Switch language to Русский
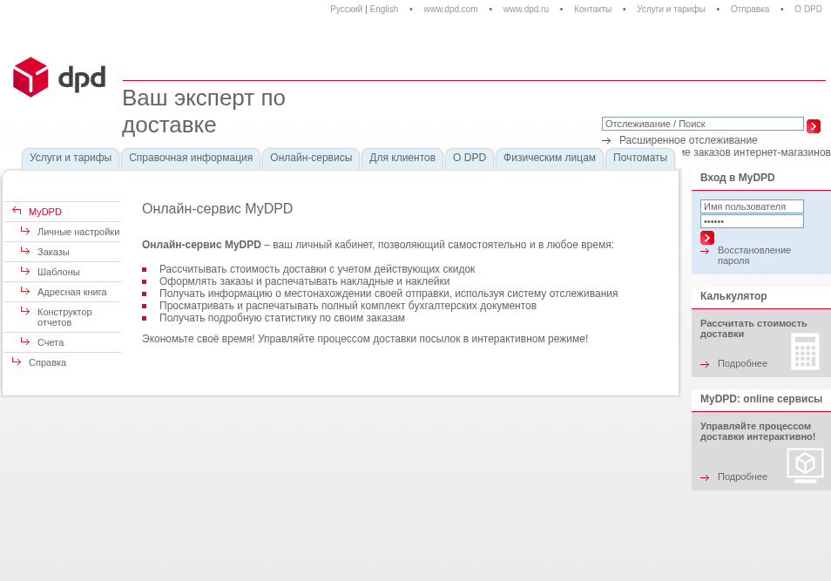This screenshot has width=831, height=581. 346,9
